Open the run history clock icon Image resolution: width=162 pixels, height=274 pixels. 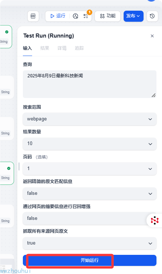tap(76, 16)
